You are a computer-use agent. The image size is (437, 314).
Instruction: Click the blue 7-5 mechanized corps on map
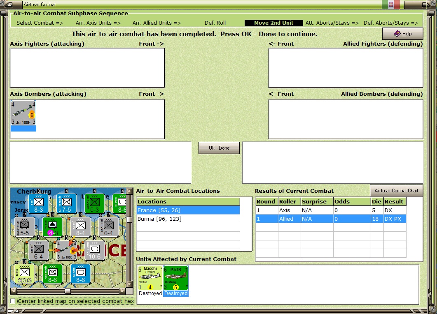click(x=67, y=203)
